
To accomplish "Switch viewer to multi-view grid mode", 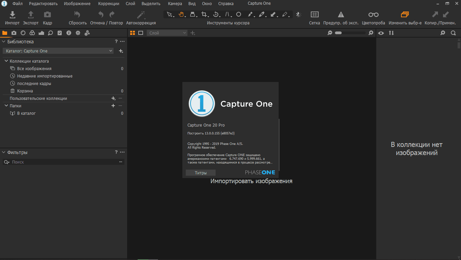I will pos(133,33).
